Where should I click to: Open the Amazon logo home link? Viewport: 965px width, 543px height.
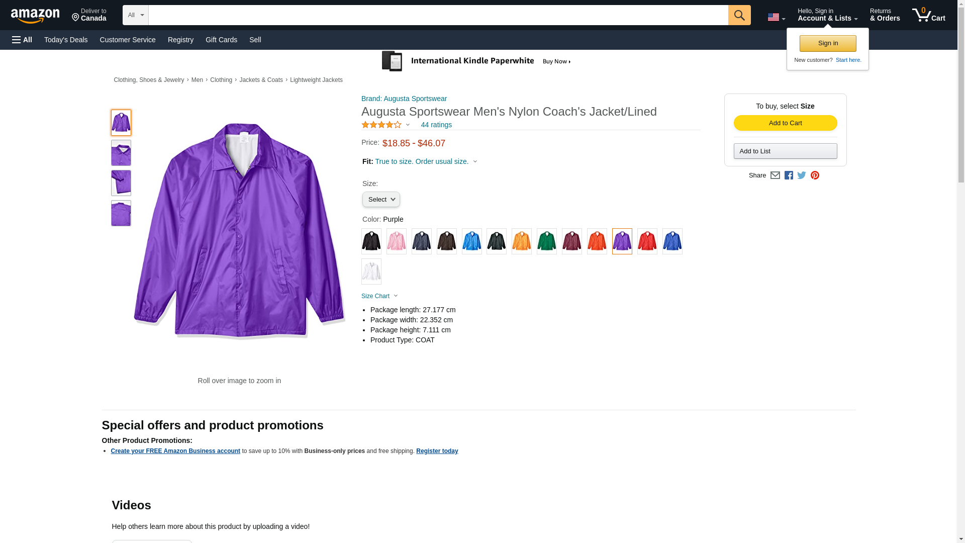click(35, 16)
